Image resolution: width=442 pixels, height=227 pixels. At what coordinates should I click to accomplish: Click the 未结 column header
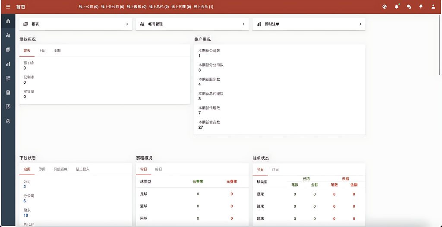click(346, 179)
